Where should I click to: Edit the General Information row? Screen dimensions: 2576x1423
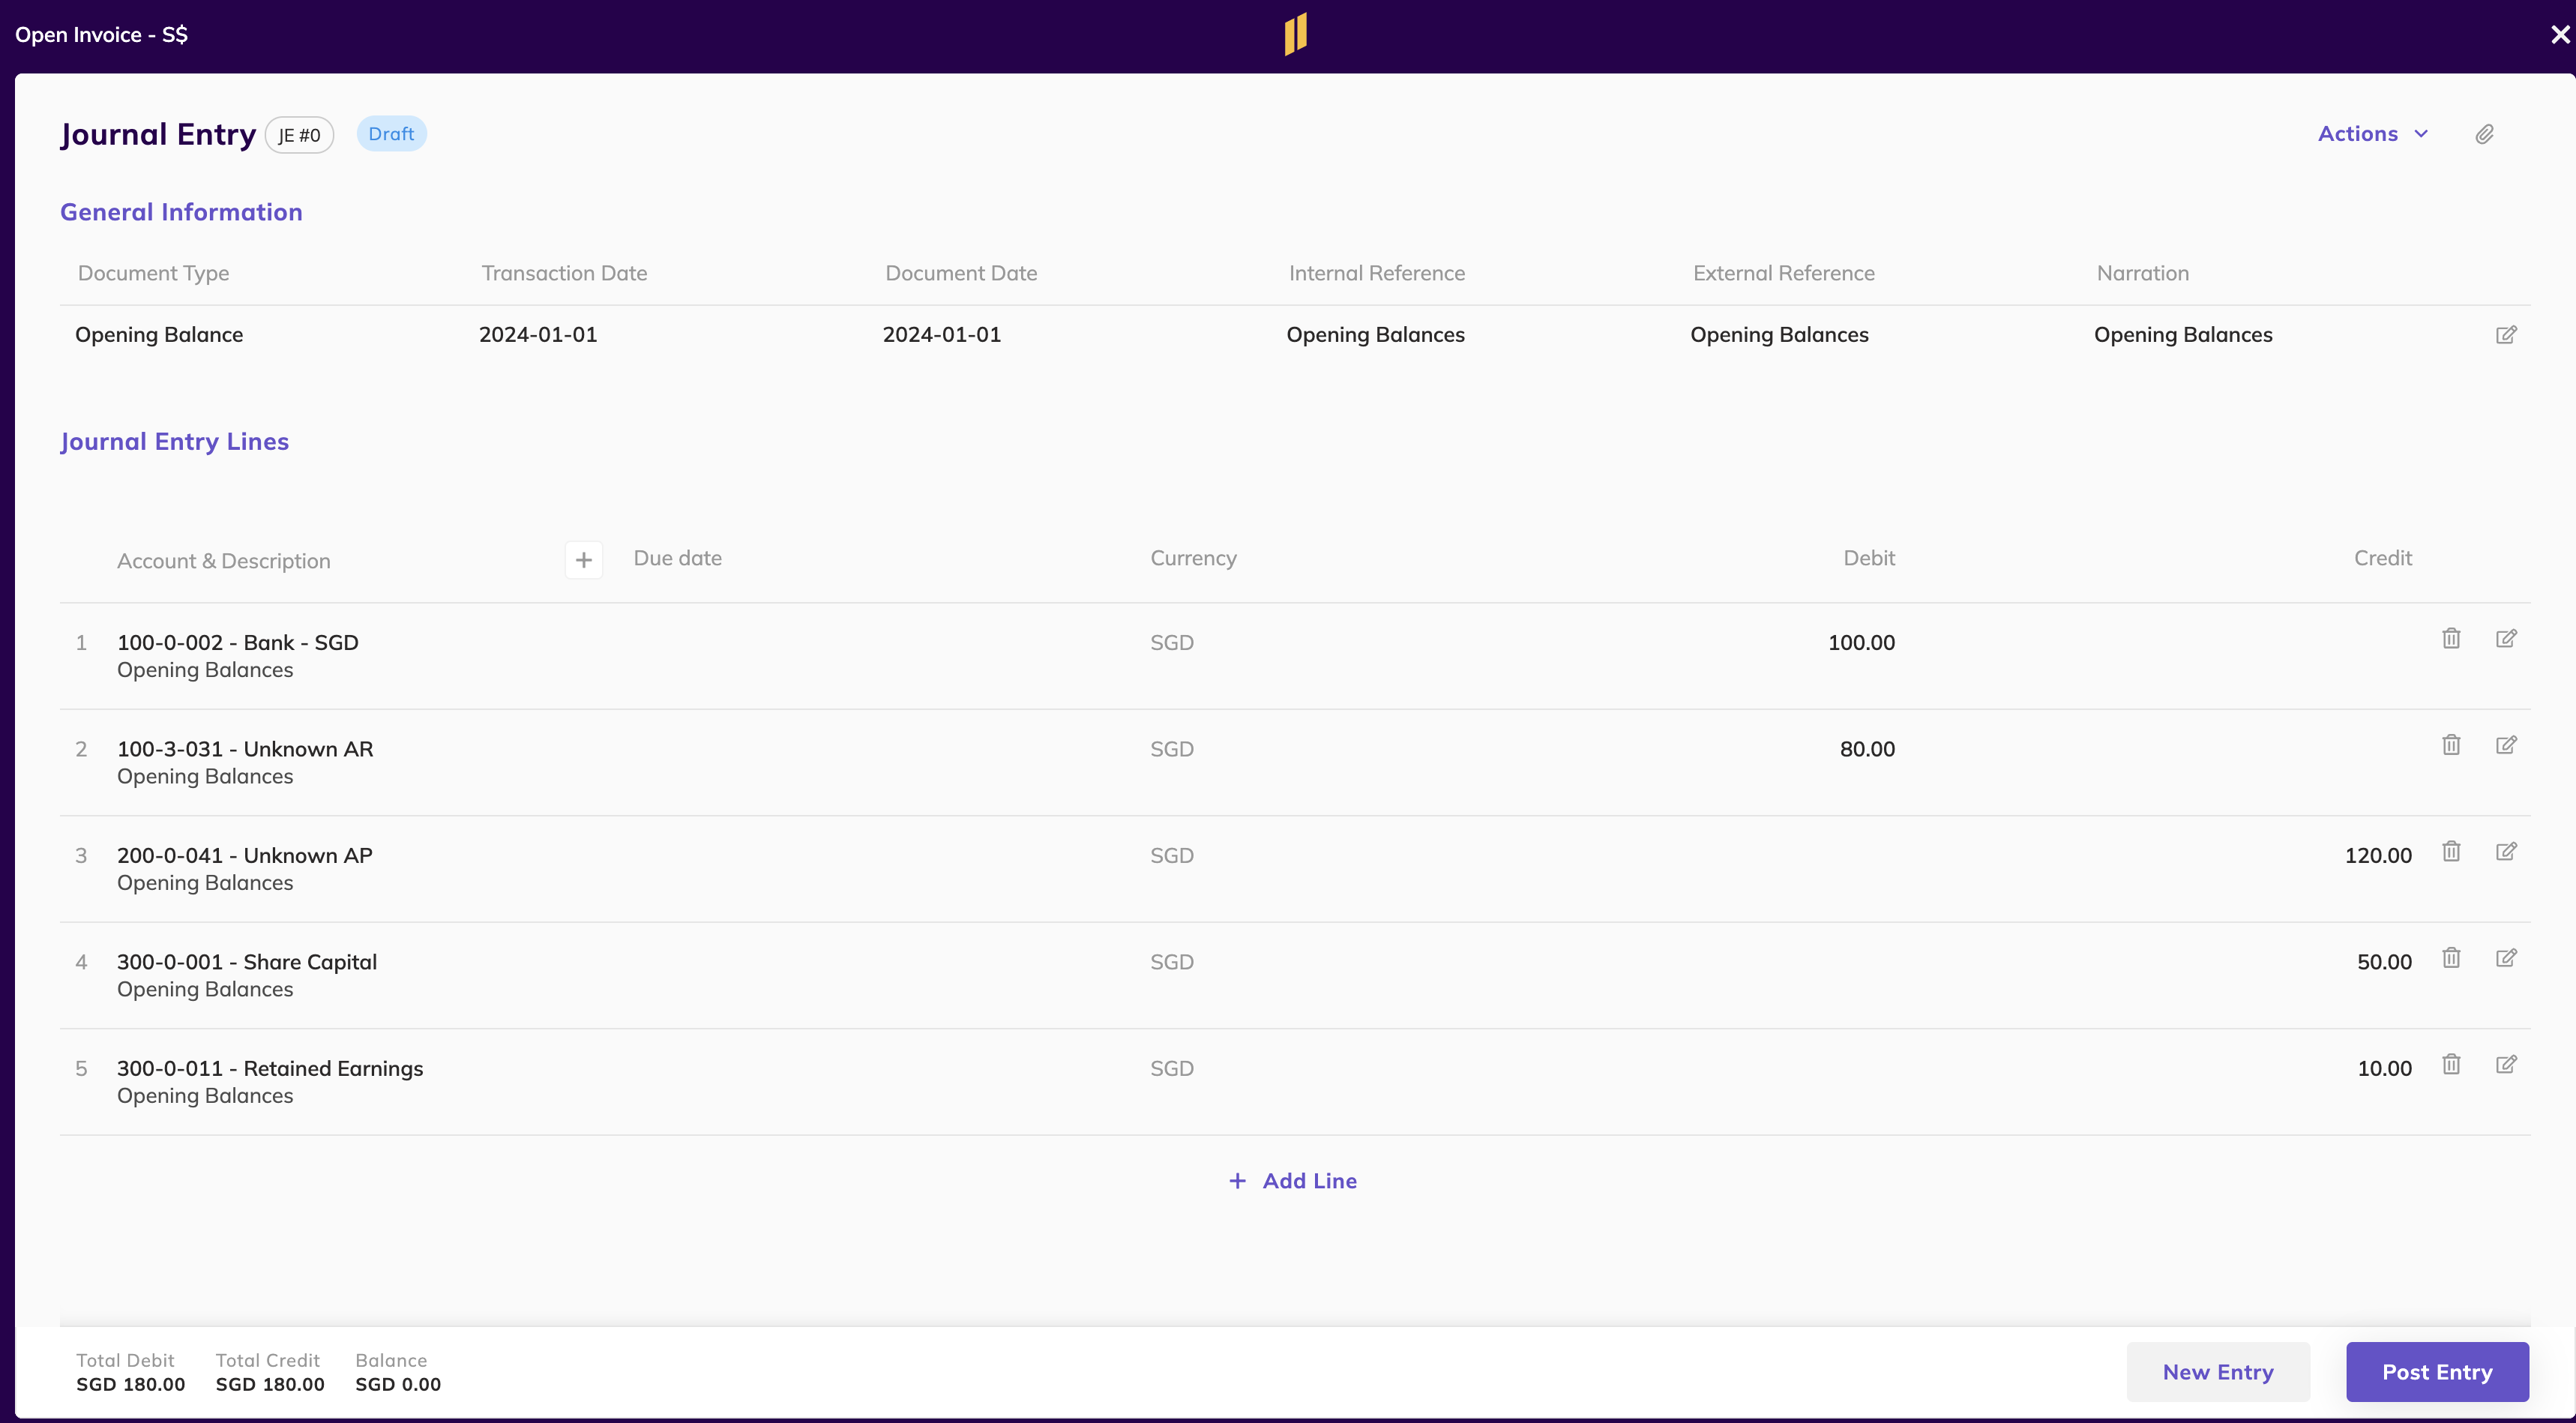click(x=2506, y=334)
